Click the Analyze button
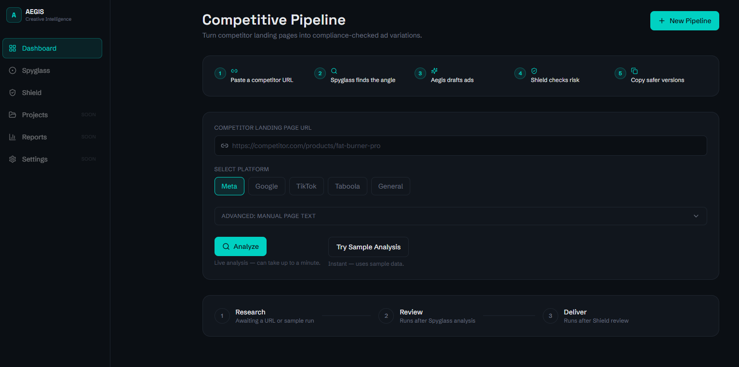The image size is (739, 367). (x=241, y=246)
